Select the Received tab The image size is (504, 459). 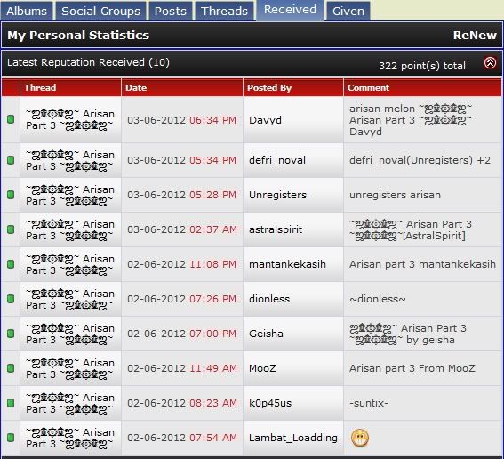click(x=290, y=10)
